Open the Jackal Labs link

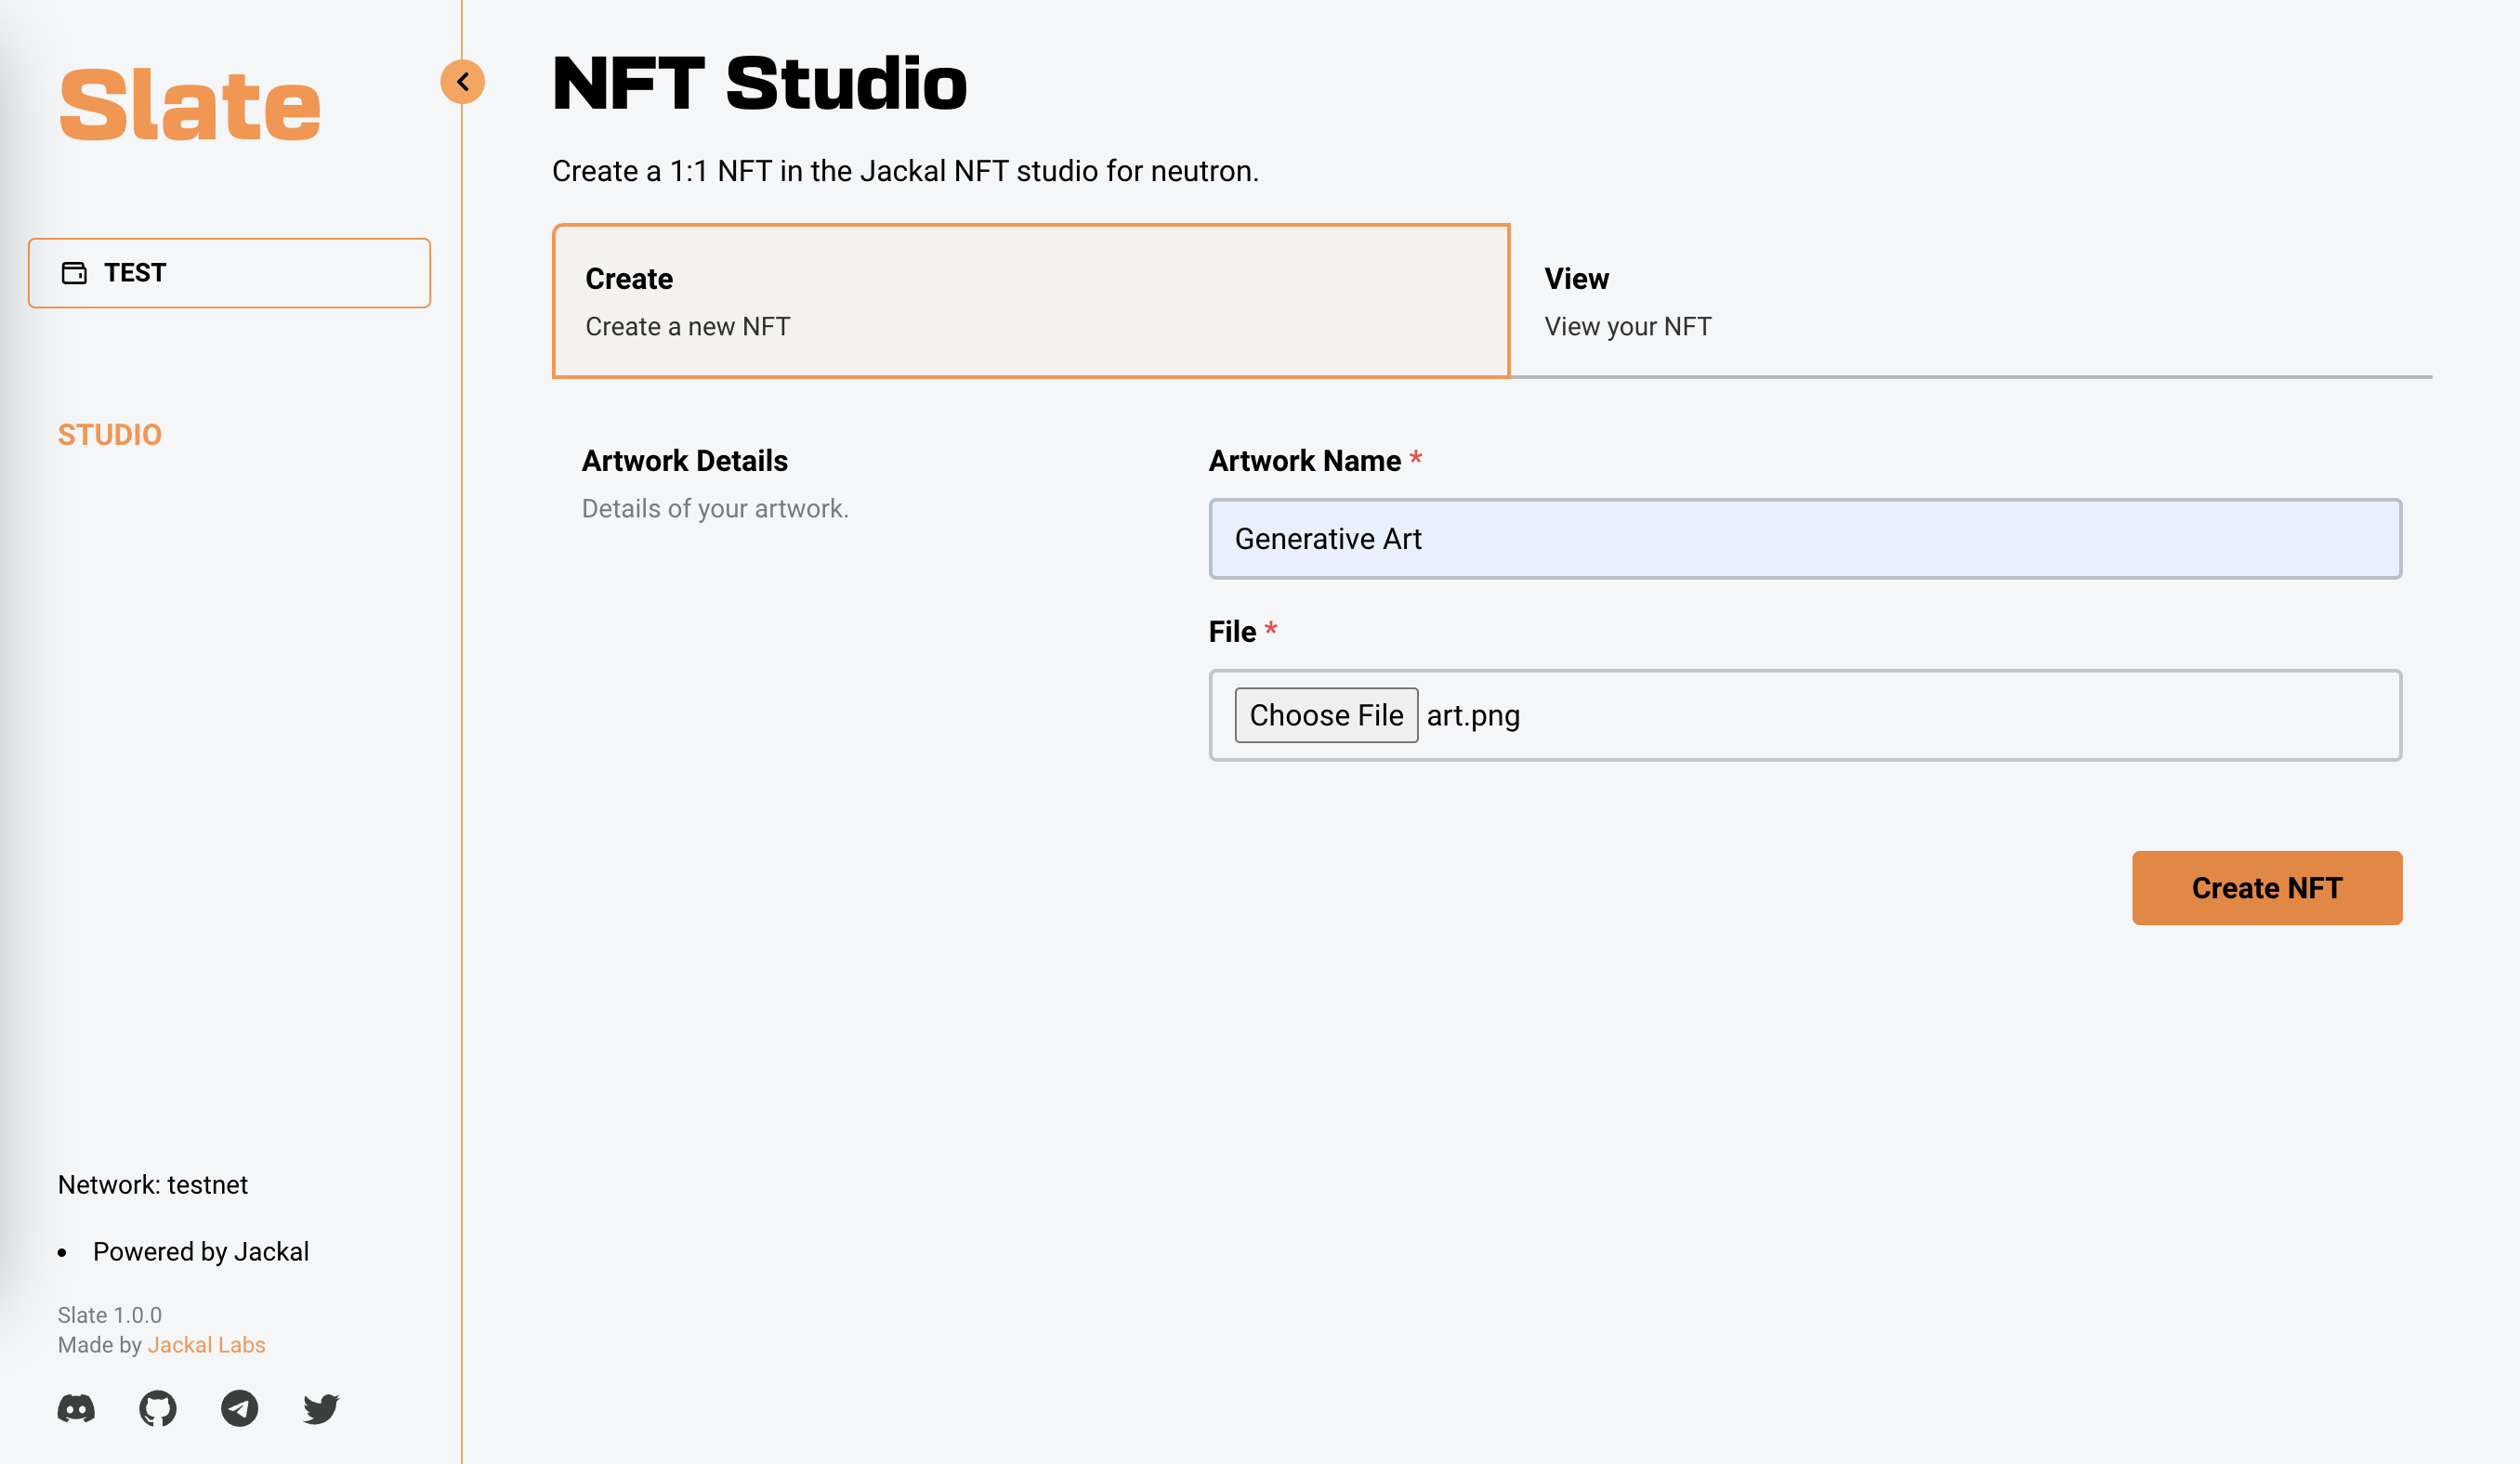point(206,1345)
